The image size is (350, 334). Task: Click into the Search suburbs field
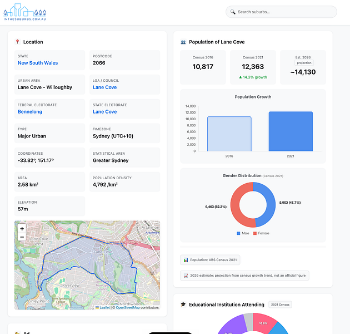point(281,12)
